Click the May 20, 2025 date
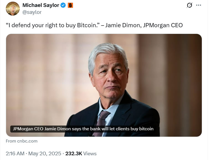Image resolution: width=209 pixels, height=160 pixels. click(x=44, y=153)
